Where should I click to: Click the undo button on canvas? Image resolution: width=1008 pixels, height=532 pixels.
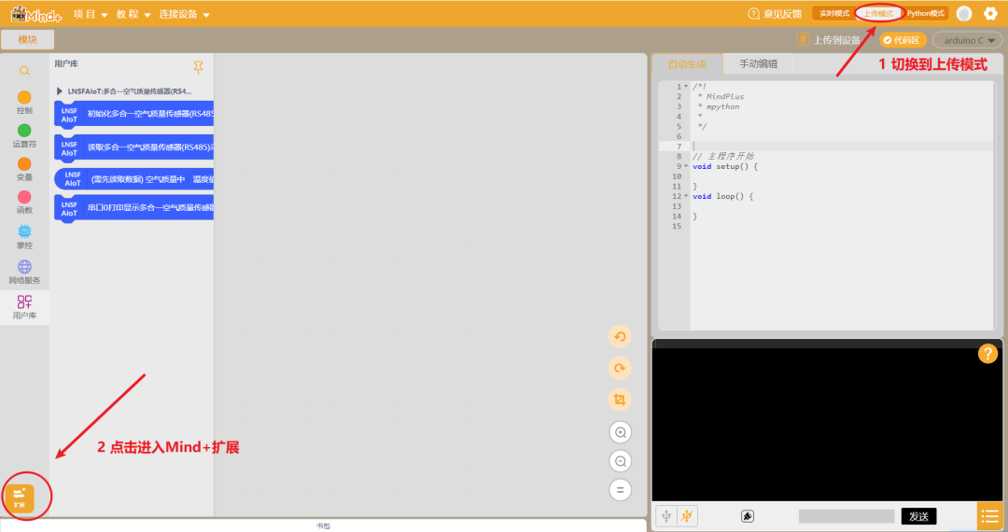coord(620,337)
